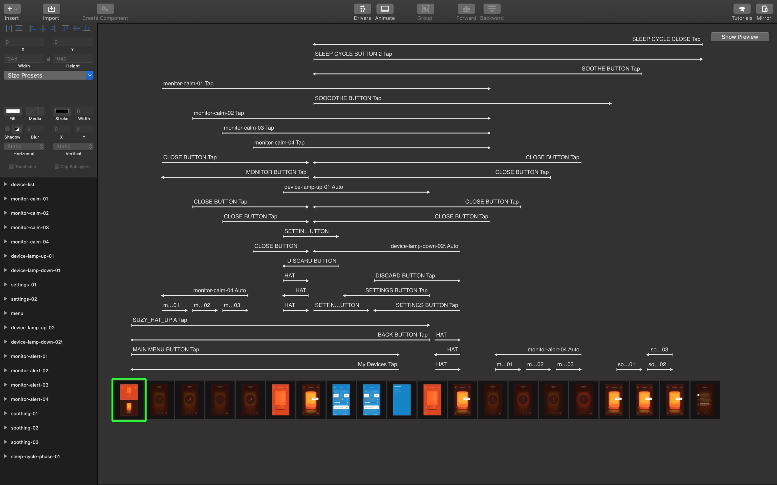Align layers to top edges

tap(66, 28)
